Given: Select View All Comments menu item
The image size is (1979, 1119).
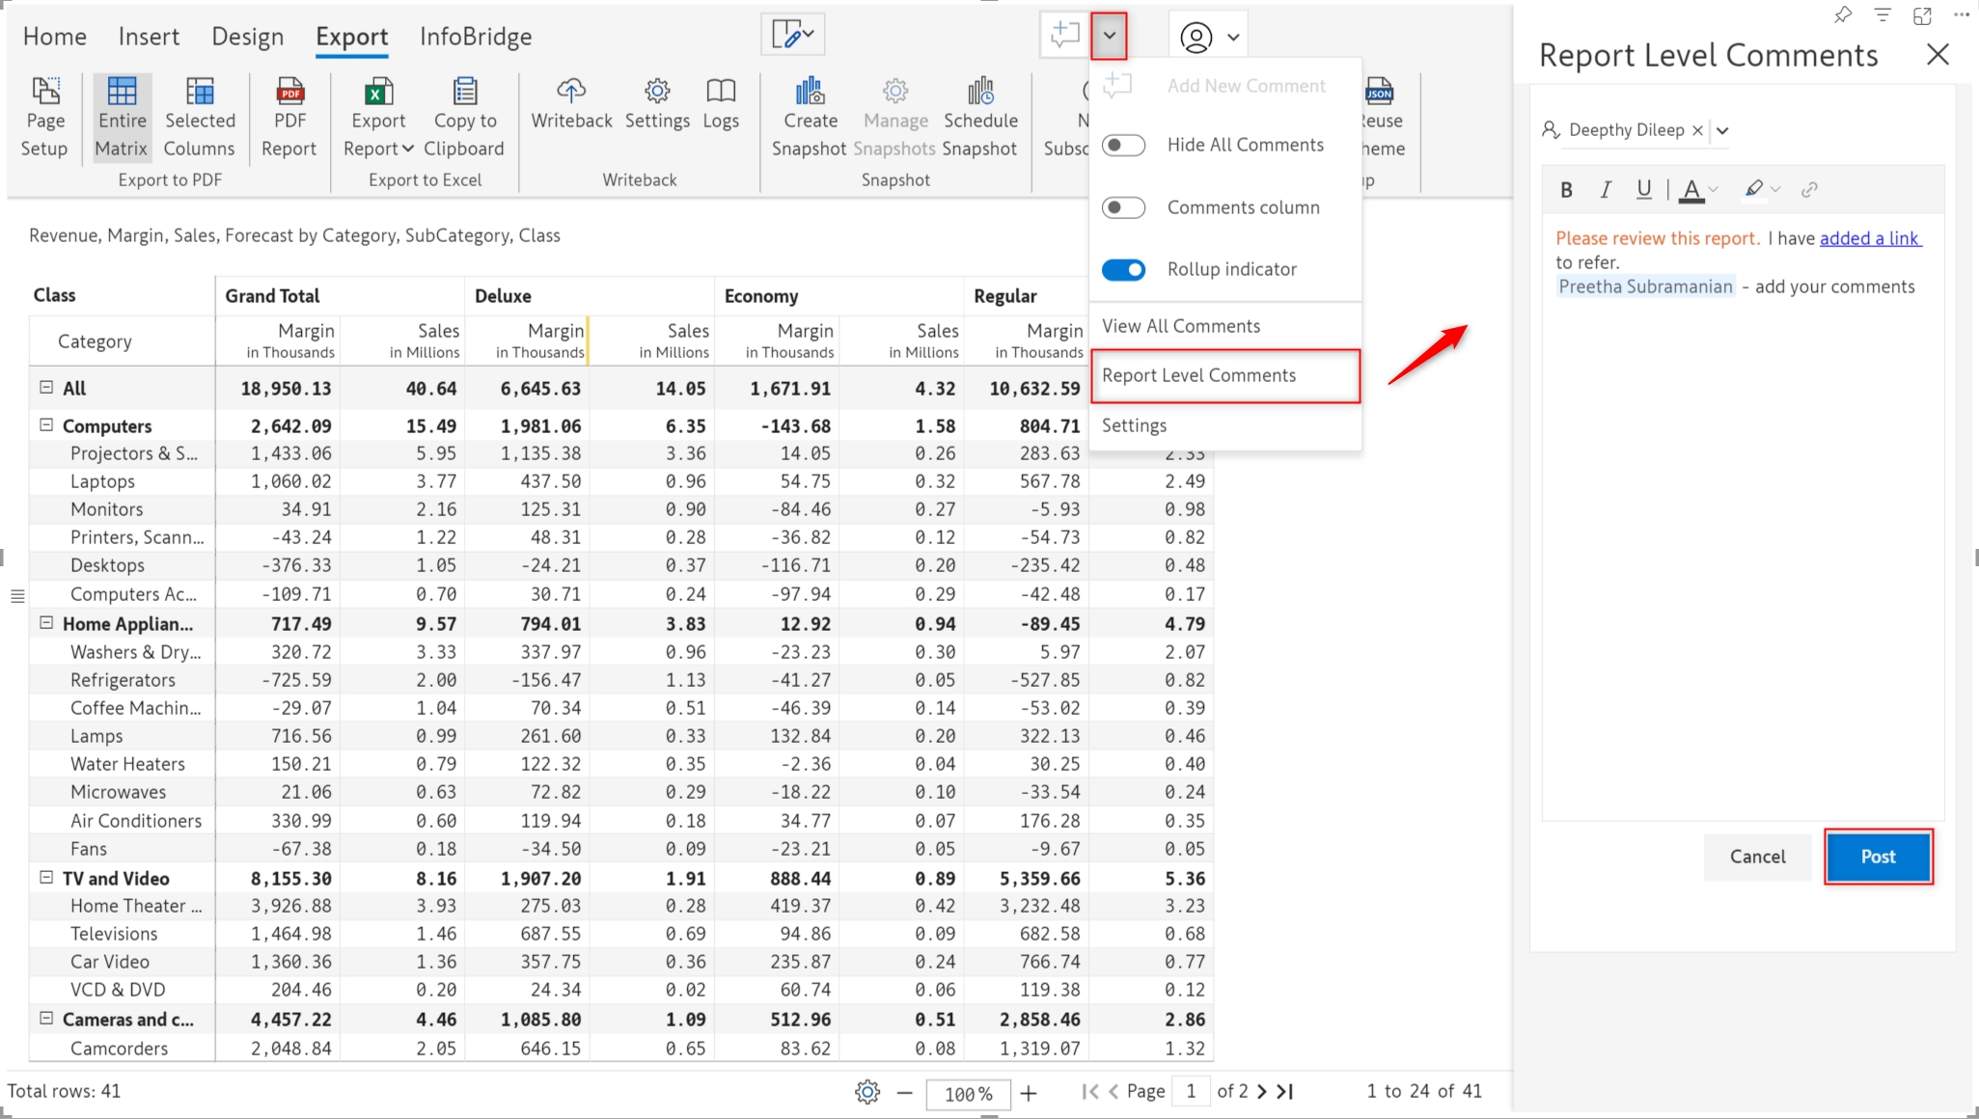Looking at the screenshot, I should coord(1181,326).
